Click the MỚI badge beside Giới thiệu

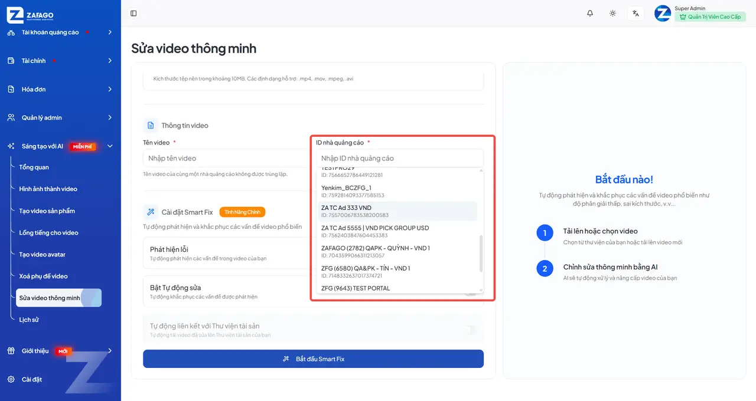tap(63, 351)
